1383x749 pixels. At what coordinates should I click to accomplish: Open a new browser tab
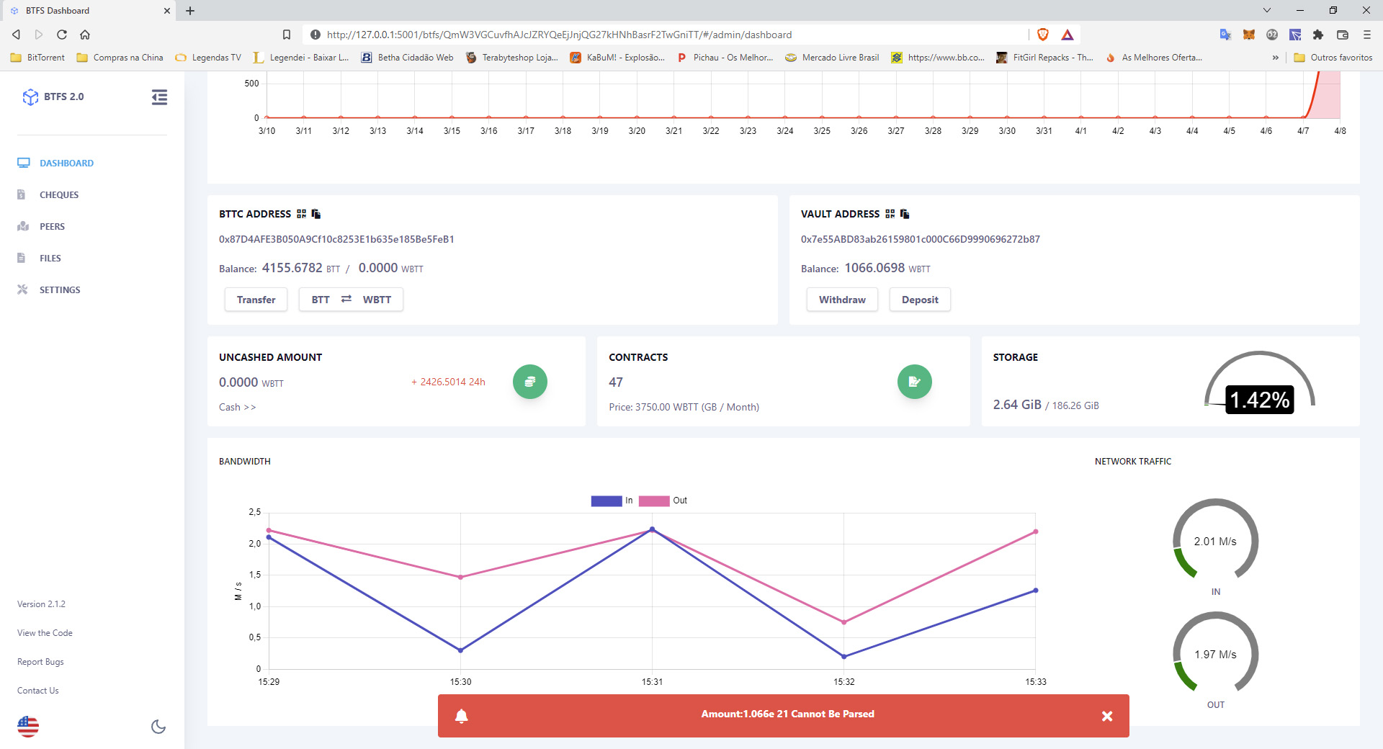[x=190, y=11]
